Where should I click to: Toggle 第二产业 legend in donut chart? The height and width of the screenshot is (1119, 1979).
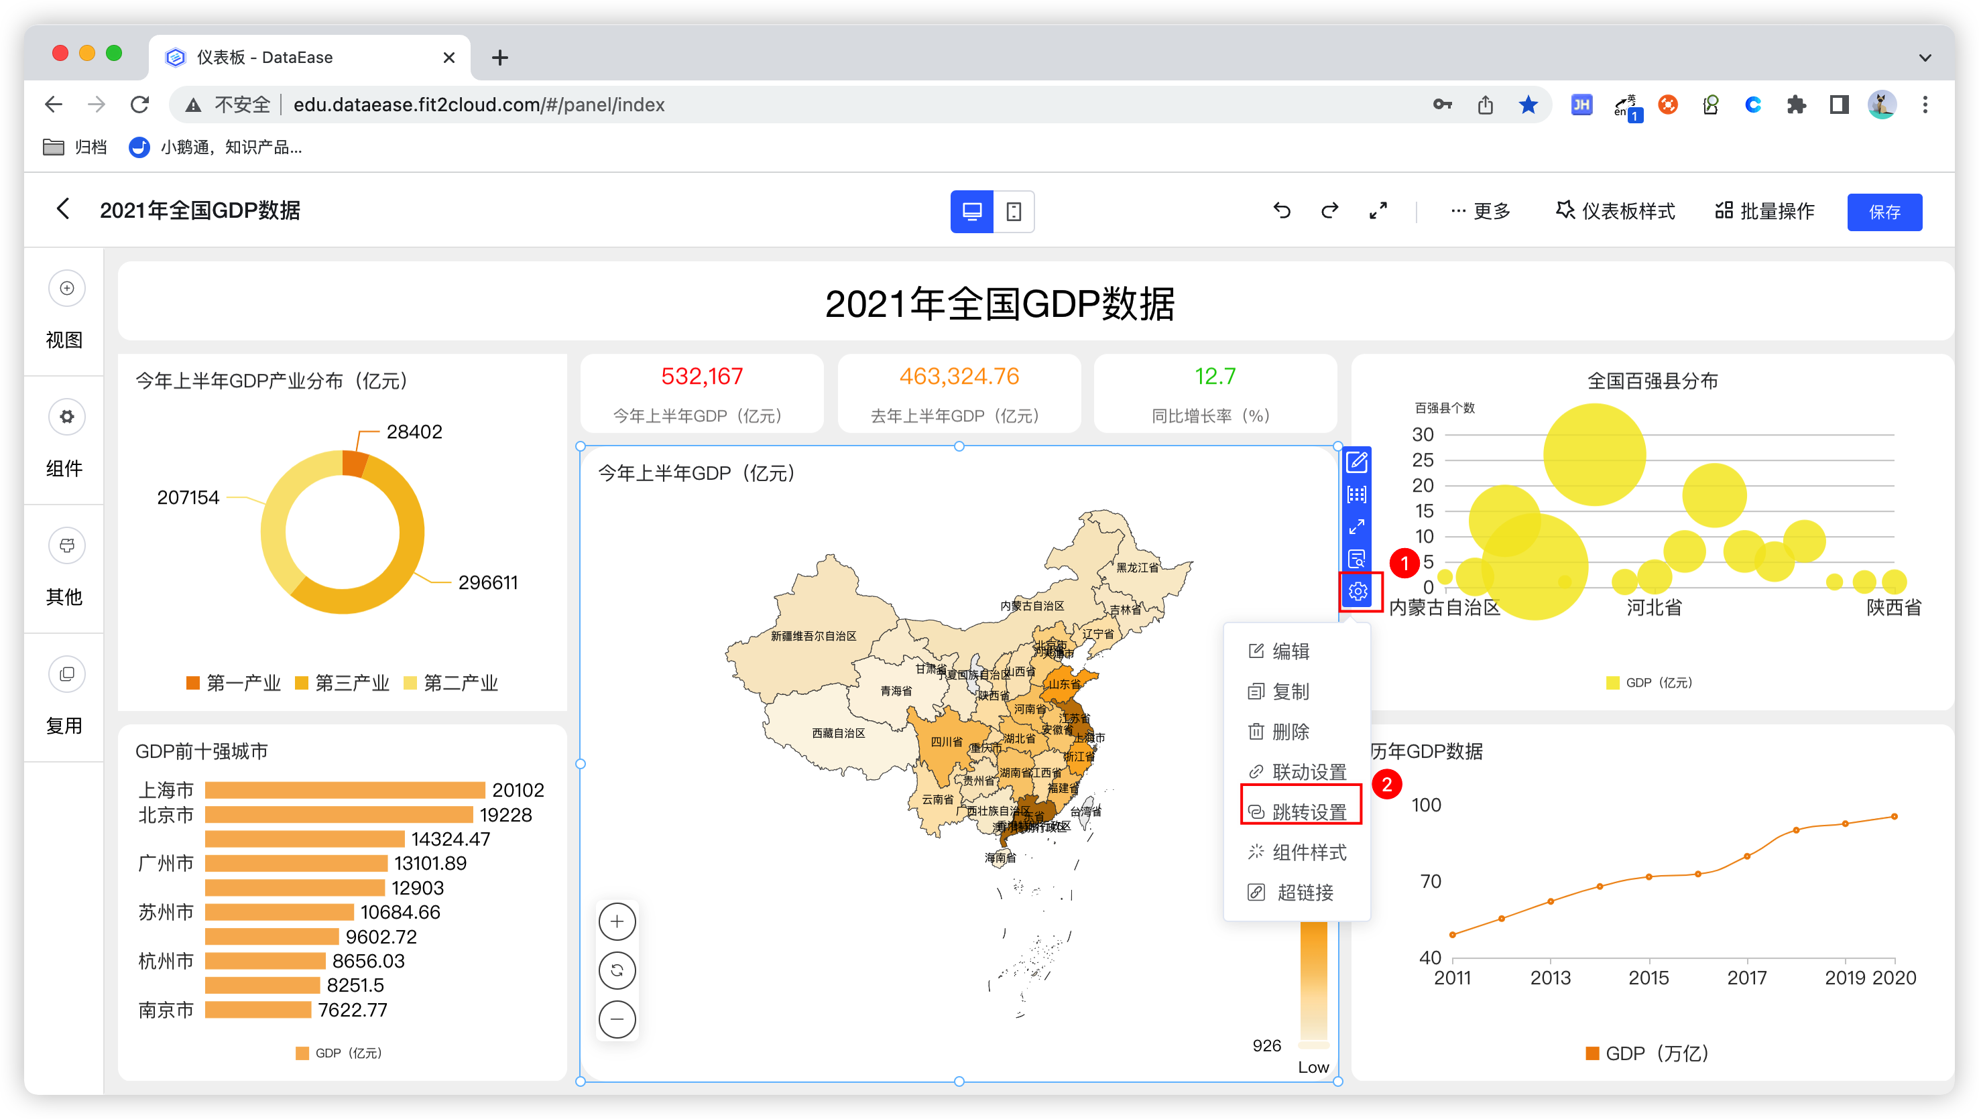pos(451,683)
